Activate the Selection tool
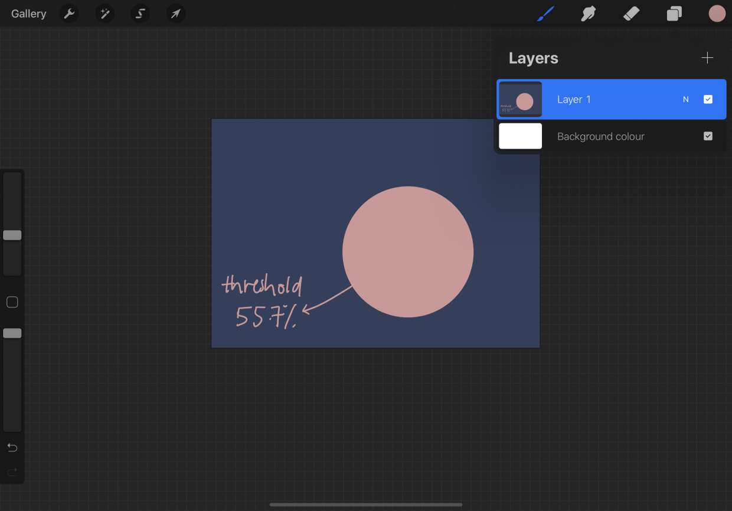 [x=140, y=14]
